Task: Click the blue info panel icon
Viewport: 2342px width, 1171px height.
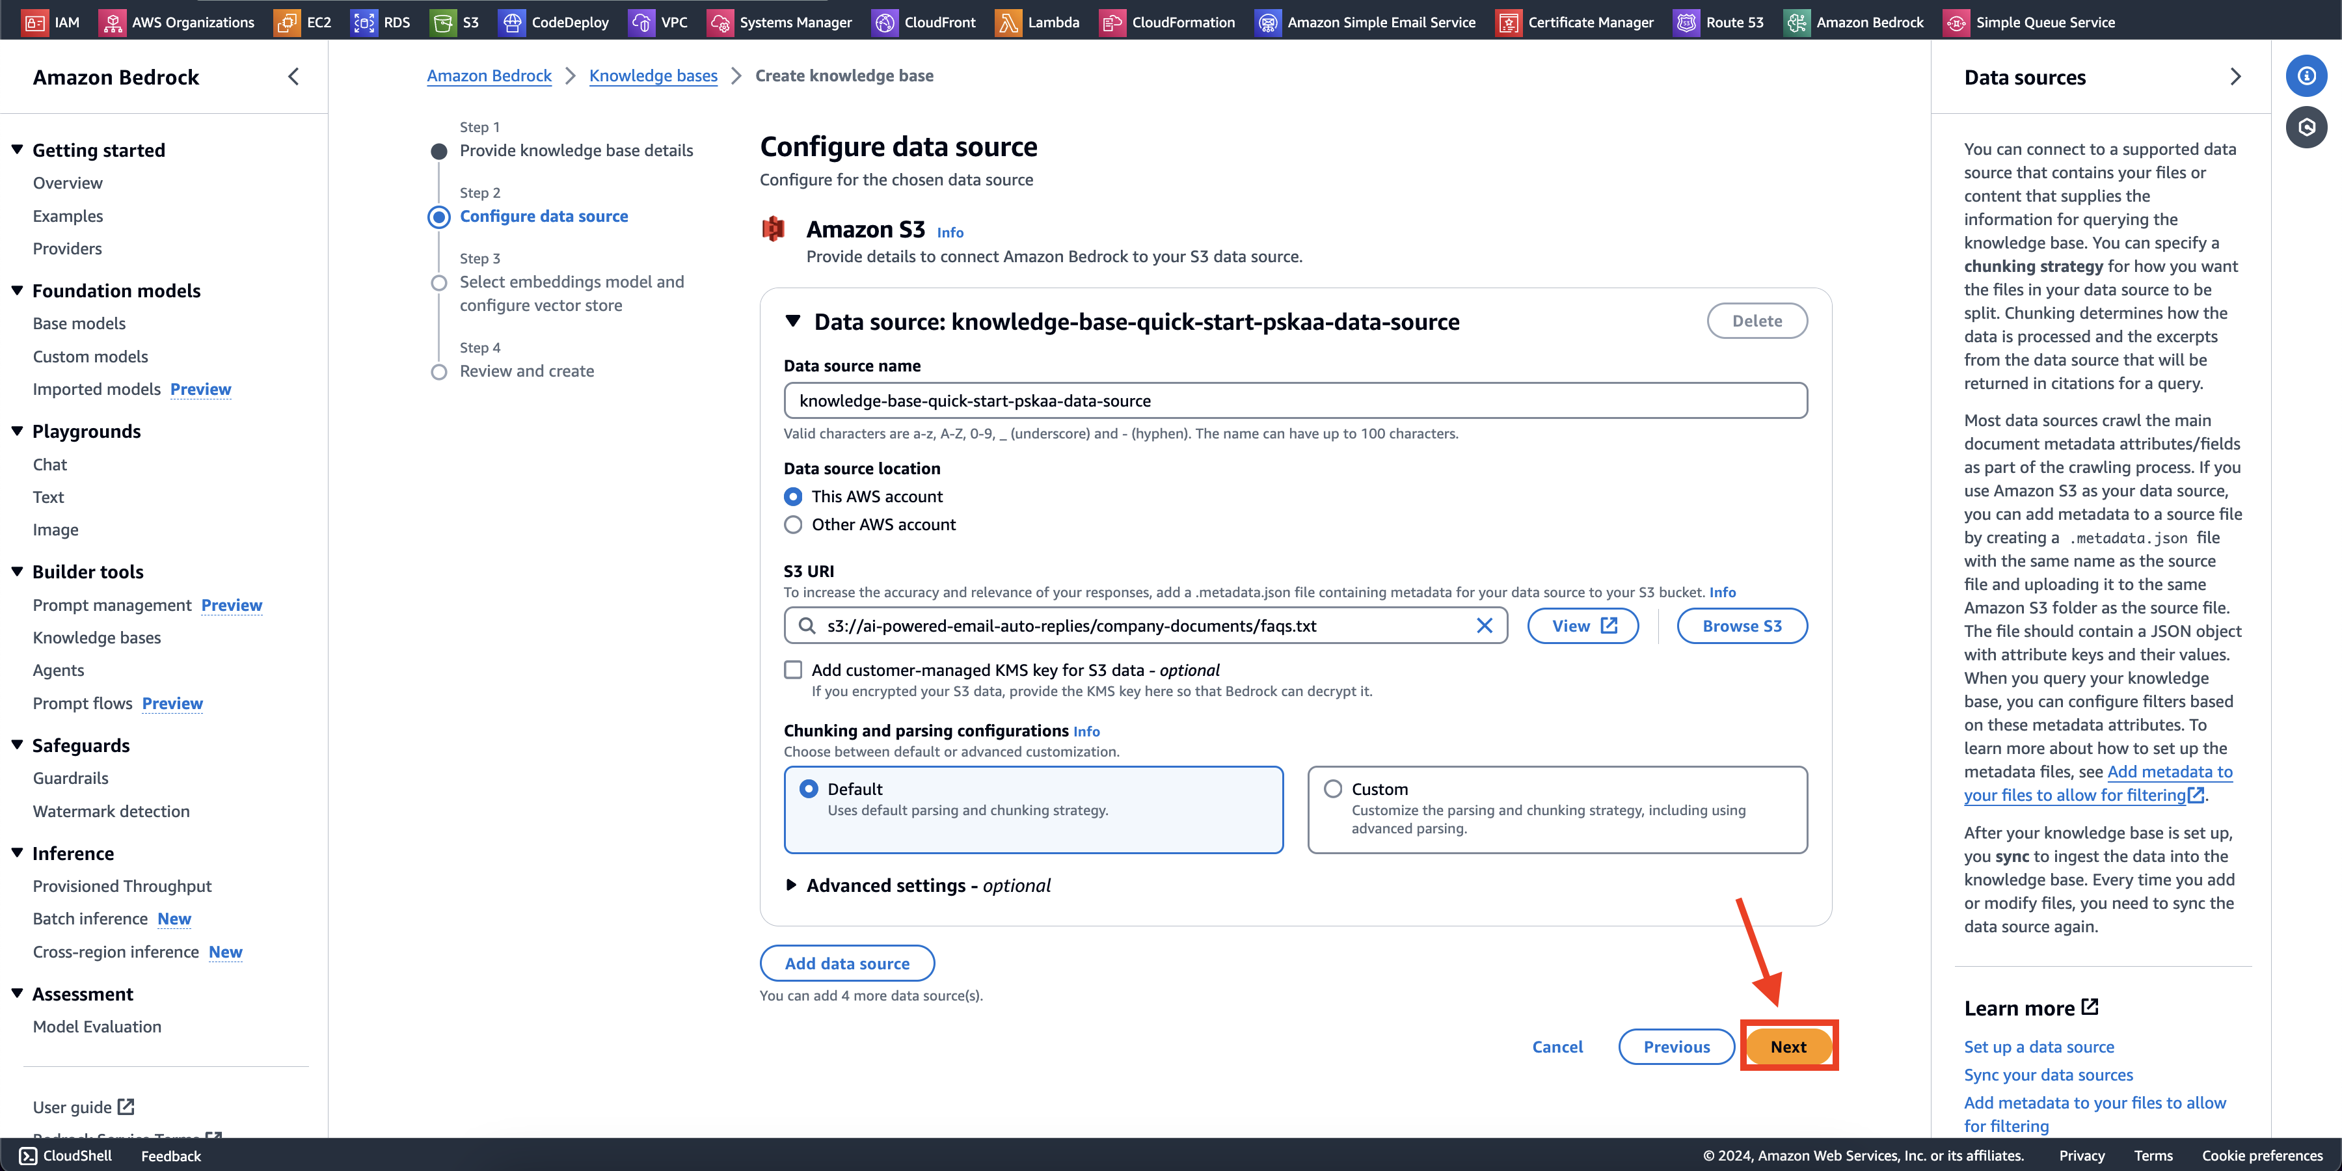Action: pyautogui.click(x=2306, y=75)
